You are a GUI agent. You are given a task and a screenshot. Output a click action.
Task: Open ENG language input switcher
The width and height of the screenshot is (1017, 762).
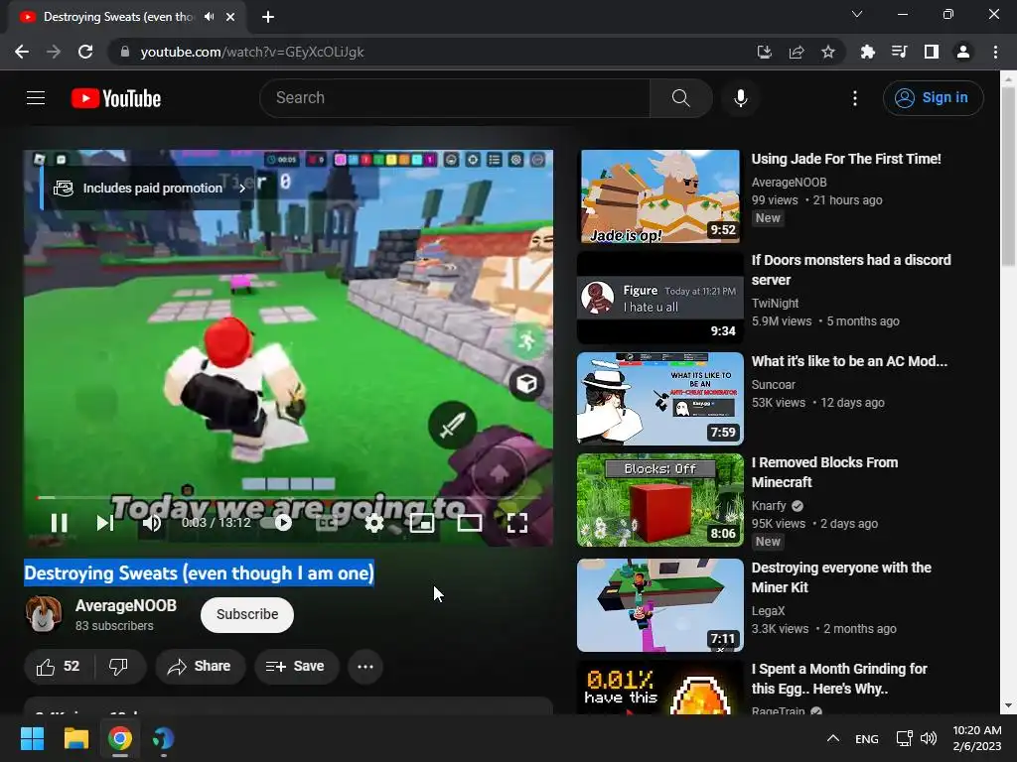point(866,738)
